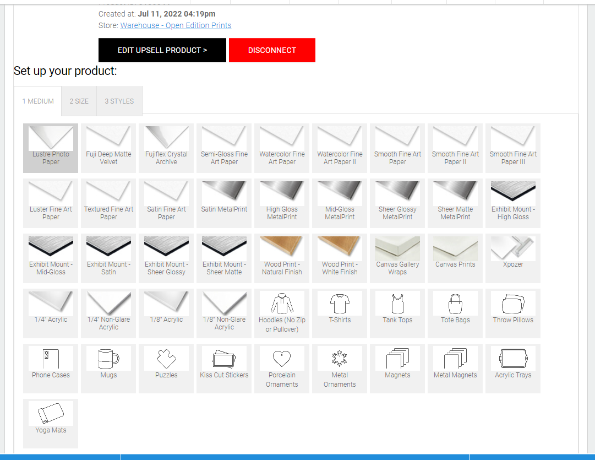Select the Yoga Mats product
Viewport: 595px width, 460px height.
pyautogui.click(x=51, y=424)
